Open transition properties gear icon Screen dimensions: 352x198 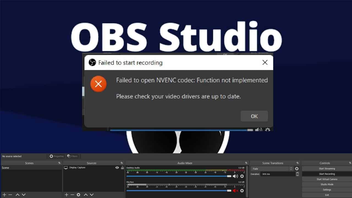[x=297, y=169]
